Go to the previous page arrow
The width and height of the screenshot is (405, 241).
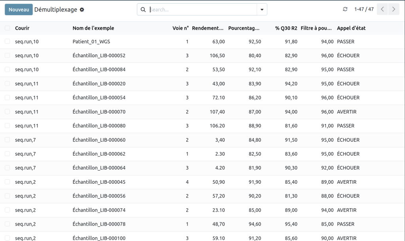point(382,9)
